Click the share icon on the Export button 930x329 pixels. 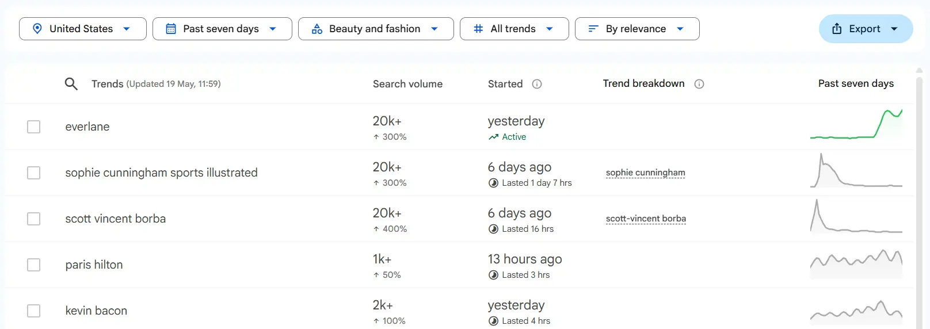pyautogui.click(x=837, y=29)
